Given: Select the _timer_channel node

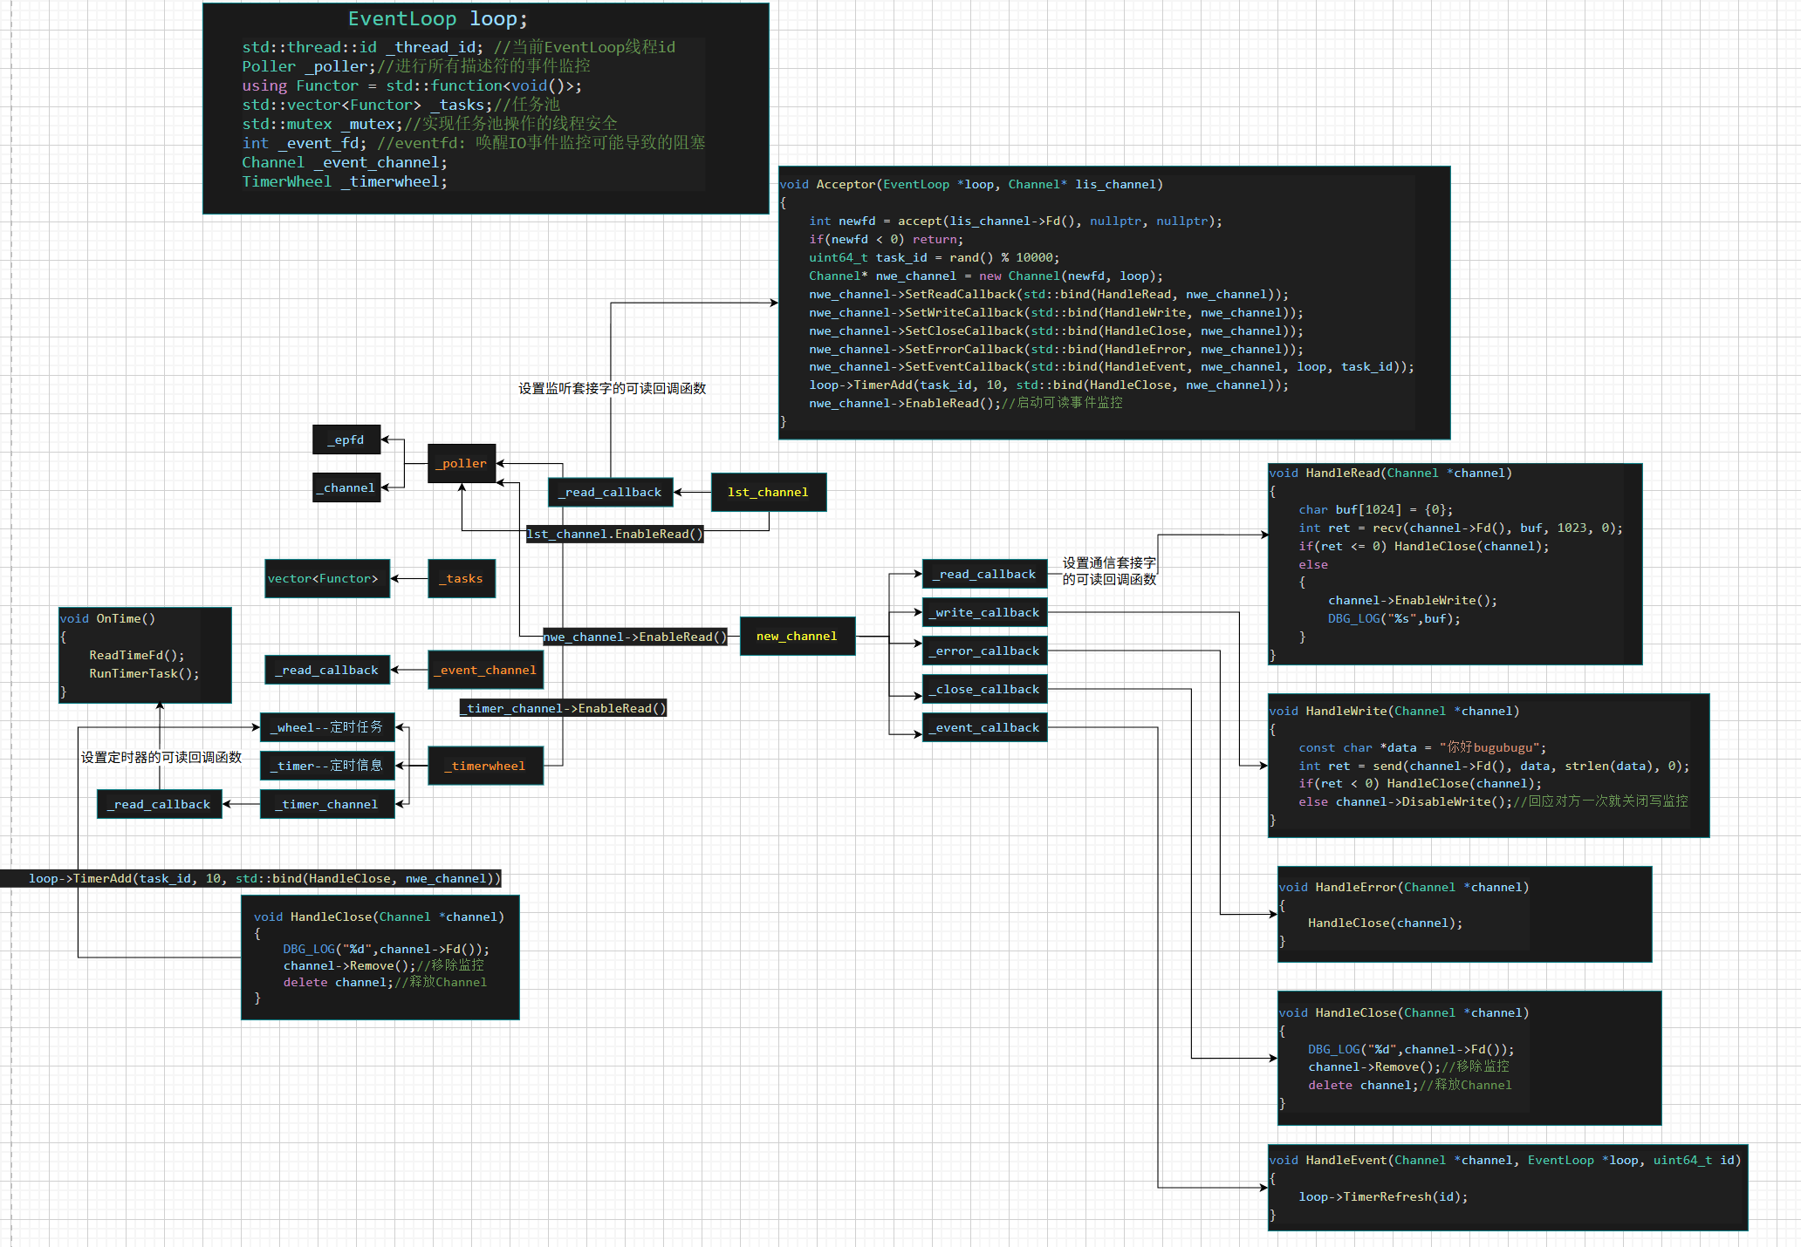Looking at the screenshot, I should click(327, 805).
